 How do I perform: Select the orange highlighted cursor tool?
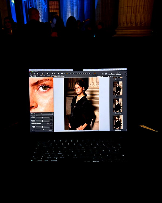67,74
